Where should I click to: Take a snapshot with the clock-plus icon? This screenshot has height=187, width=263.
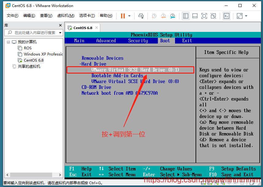click(154, 16)
